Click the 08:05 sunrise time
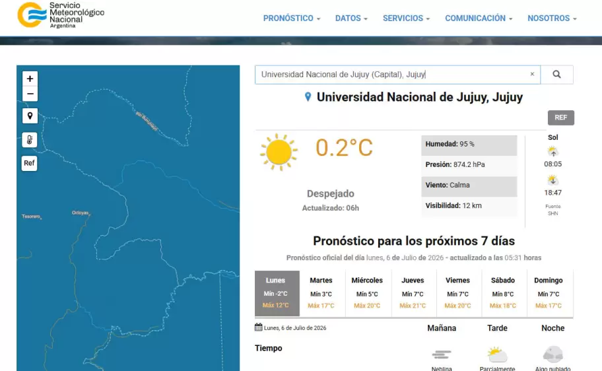Image resolution: width=602 pixels, height=371 pixels. click(x=553, y=164)
